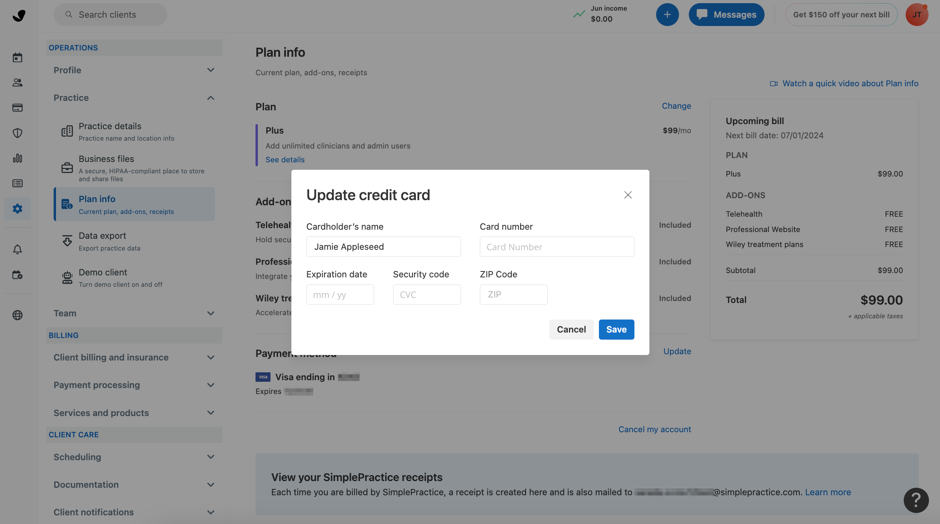940x524 pixels.
Task: Click the Visa card logo
Action: (x=263, y=377)
